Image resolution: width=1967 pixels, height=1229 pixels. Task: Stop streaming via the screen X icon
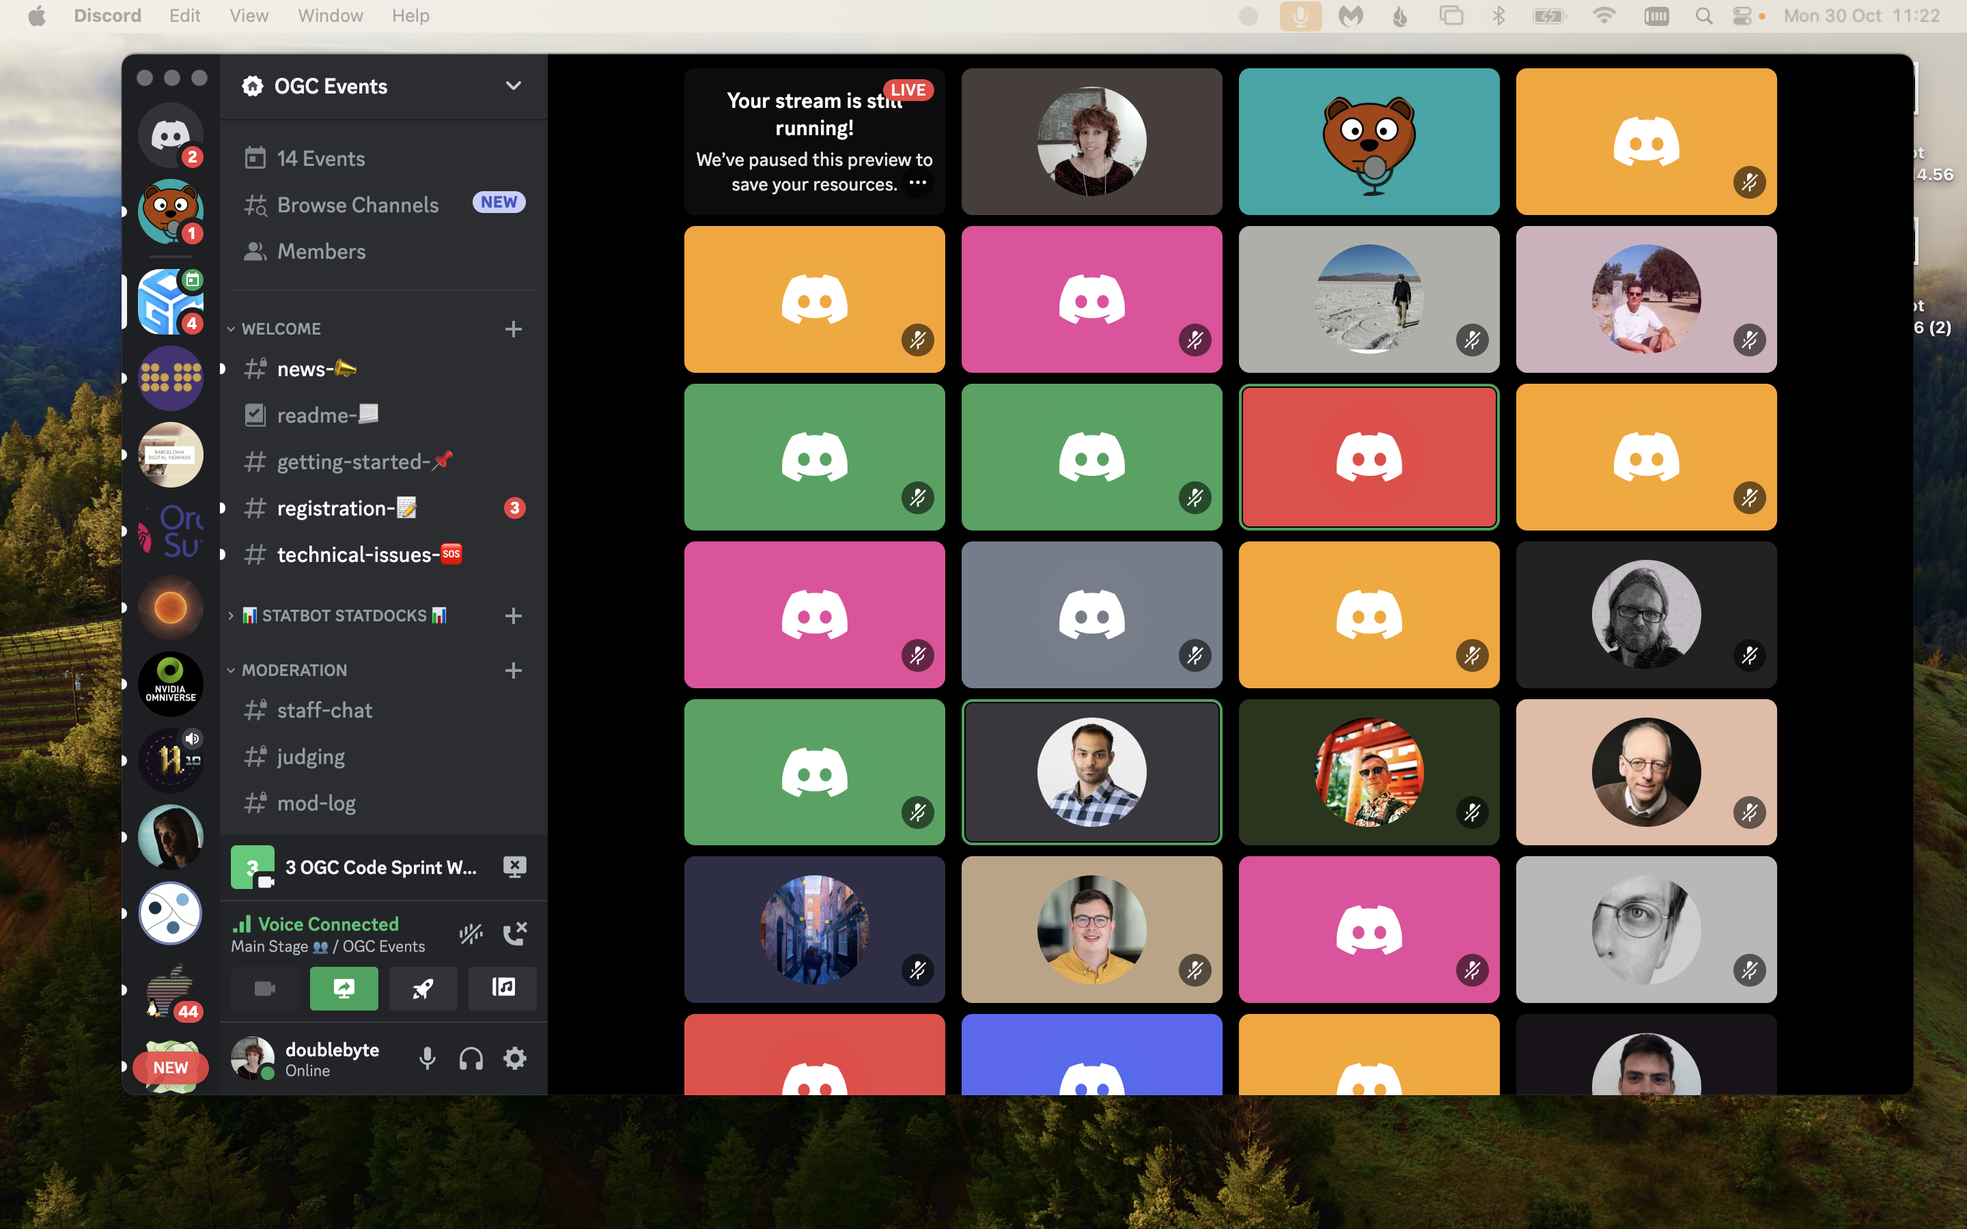click(x=514, y=867)
